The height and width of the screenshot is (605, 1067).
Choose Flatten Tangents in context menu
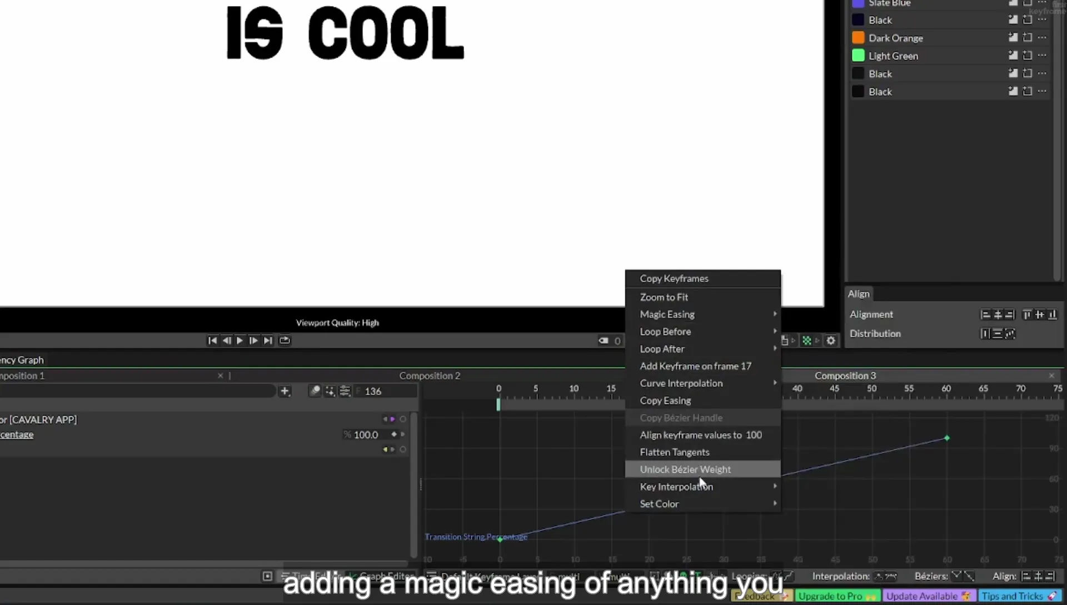(703, 452)
